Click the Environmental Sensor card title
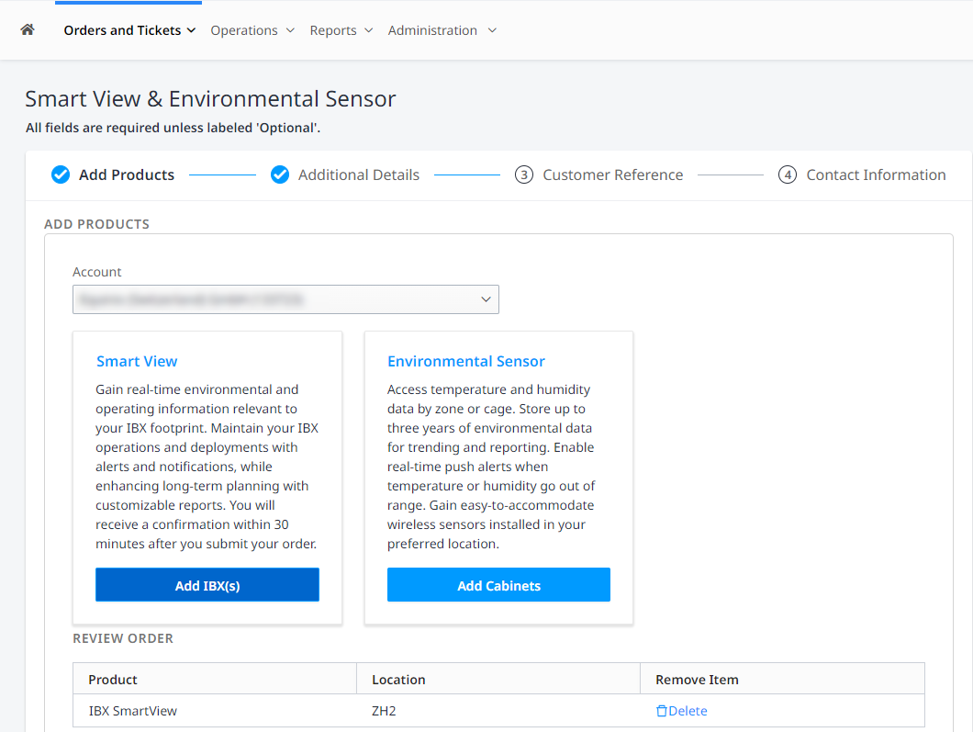This screenshot has height=732, width=973. (466, 361)
